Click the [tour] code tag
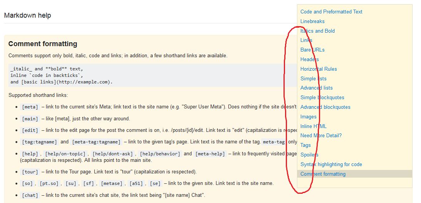 pos(30,171)
